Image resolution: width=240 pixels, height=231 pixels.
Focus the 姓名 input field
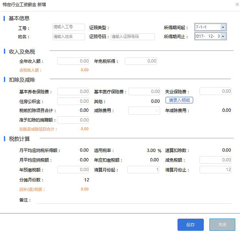click(69, 37)
